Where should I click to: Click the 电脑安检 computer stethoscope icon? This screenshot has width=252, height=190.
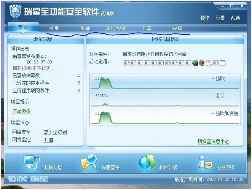pyautogui.click(x=32, y=162)
